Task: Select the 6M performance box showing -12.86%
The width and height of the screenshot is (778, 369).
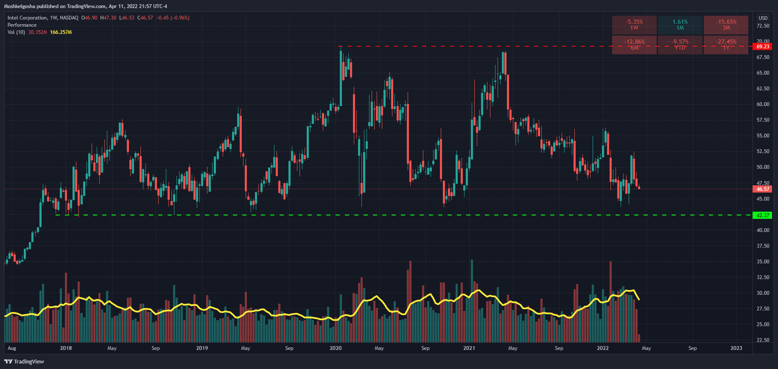Action: (634, 45)
